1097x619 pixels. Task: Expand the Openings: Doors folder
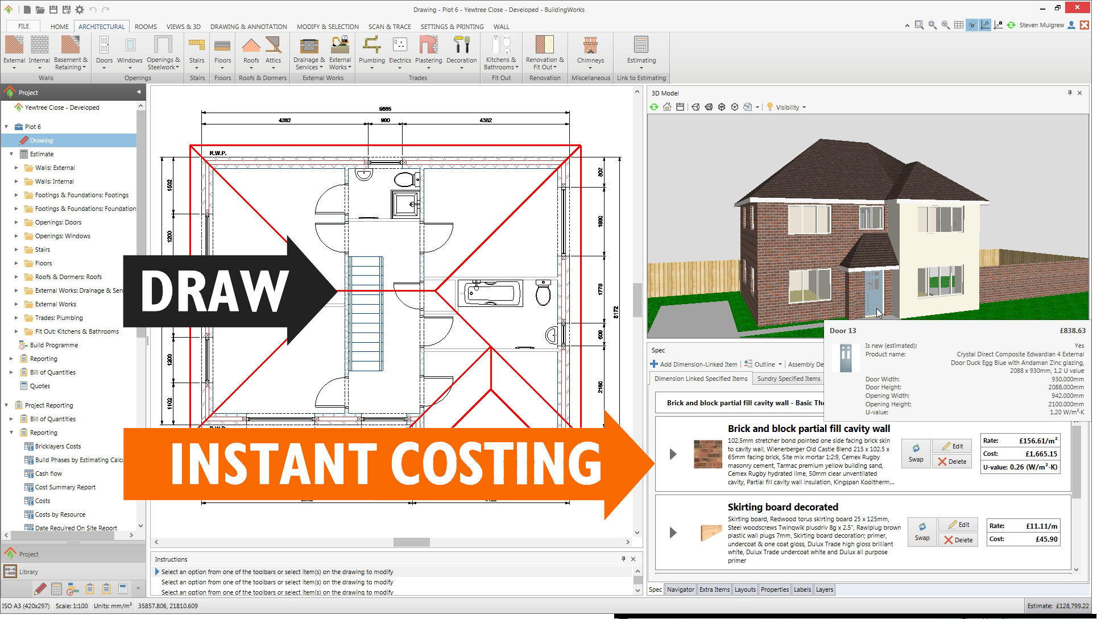[x=16, y=222]
